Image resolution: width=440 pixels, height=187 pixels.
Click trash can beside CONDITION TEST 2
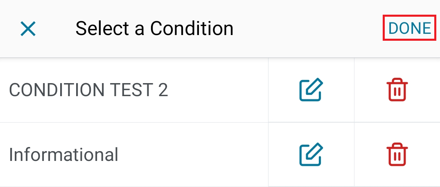click(397, 90)
